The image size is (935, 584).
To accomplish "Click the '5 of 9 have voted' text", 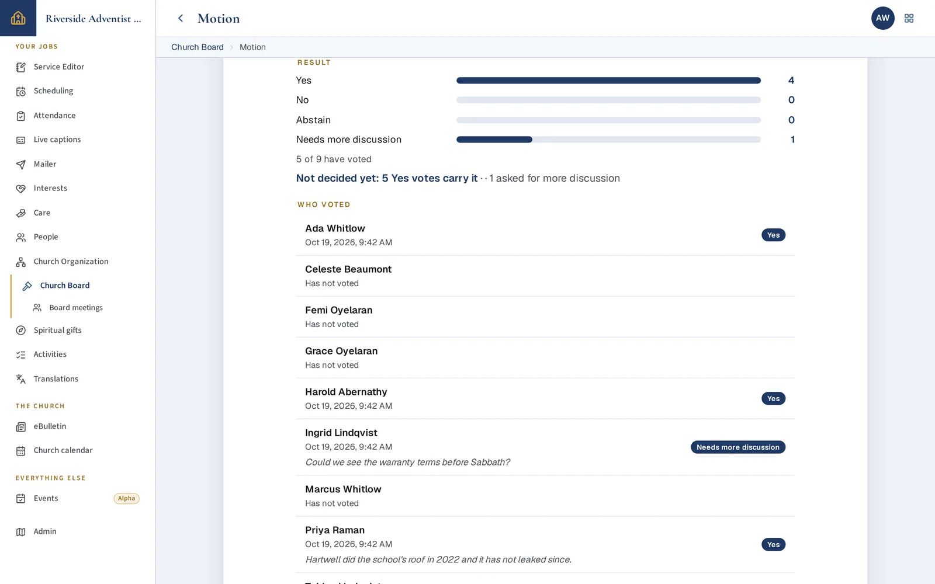I will 334,159.
